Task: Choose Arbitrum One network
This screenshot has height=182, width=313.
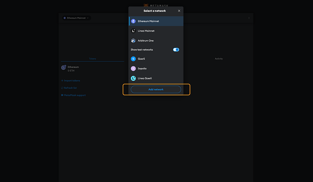Action: (x=156, y=41)
